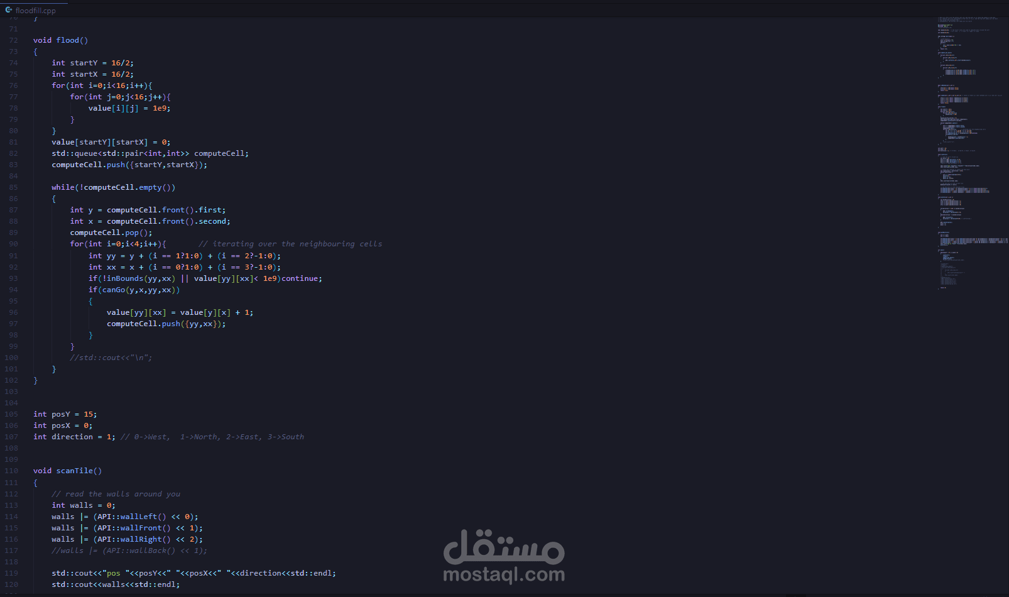This screenshot has width=1009, height=597.
Task: Click 'int y = computeCell.front().first;' line
Action: [x=148, y=210]
